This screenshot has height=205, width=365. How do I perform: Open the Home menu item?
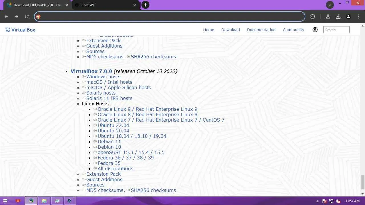tap(208, 30)
